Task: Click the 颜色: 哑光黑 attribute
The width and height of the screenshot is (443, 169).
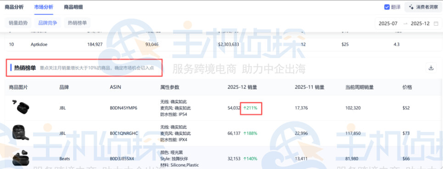Action: [x=172, y=153]
